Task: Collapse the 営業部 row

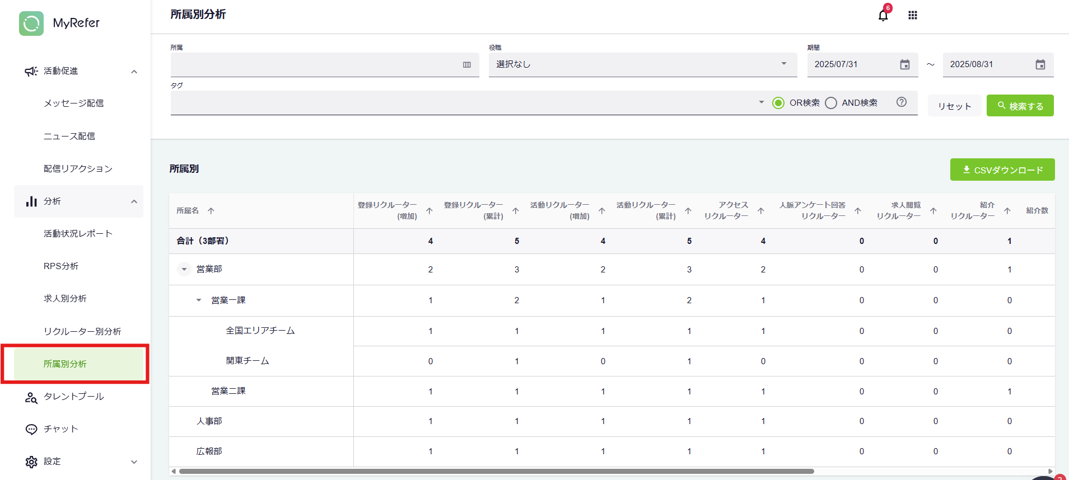Action: [184, 269]
